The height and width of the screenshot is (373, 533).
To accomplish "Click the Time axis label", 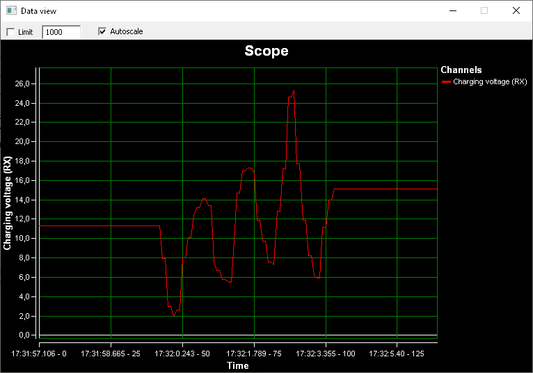I will click(x=238, y=365).
